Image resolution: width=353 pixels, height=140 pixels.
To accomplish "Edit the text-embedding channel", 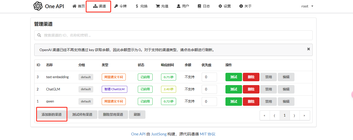I will pyautogui.click(x=286, y=77).
